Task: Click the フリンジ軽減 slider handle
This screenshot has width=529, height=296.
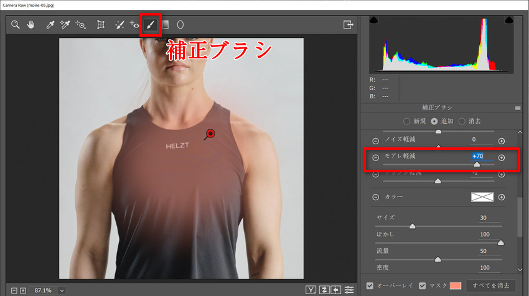Action: 438,181
